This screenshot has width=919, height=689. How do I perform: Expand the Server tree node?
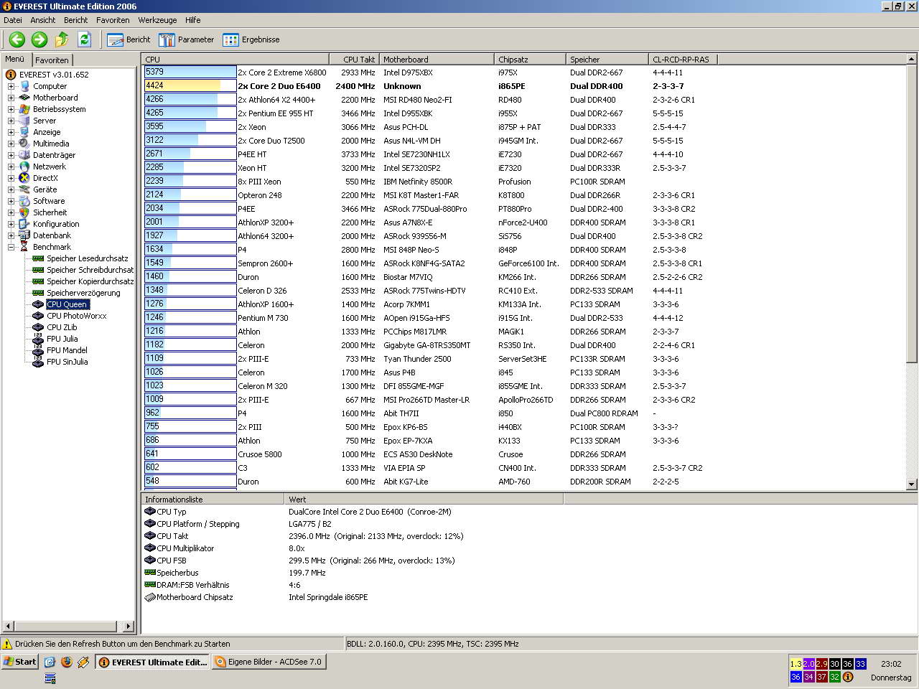click(x=11, y=121)
